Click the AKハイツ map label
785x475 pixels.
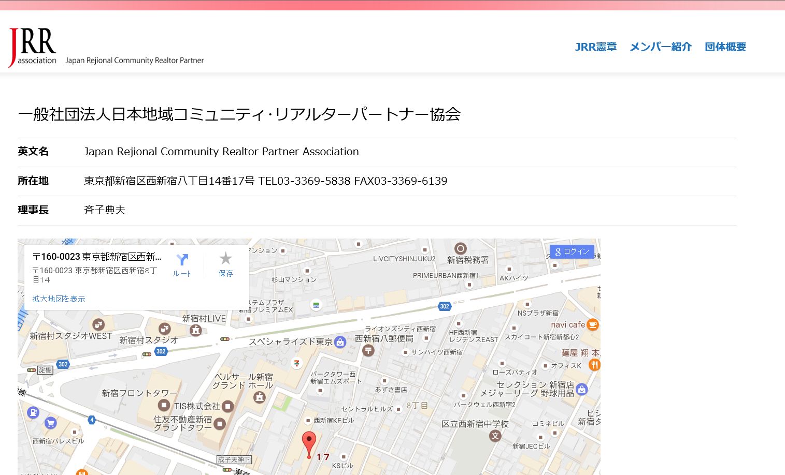(513, 278)
